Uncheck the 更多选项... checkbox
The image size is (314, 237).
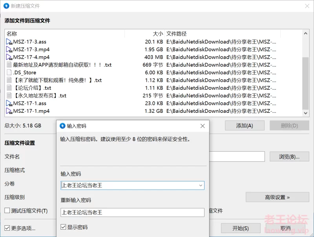(x=7, y=228)
